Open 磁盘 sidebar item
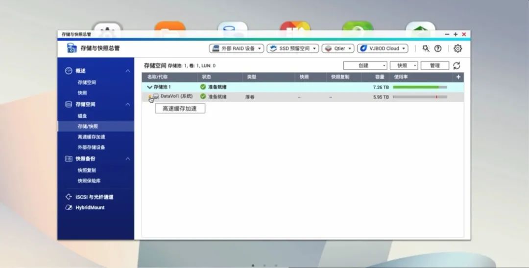Screen dimensions: 529x268 82,116
